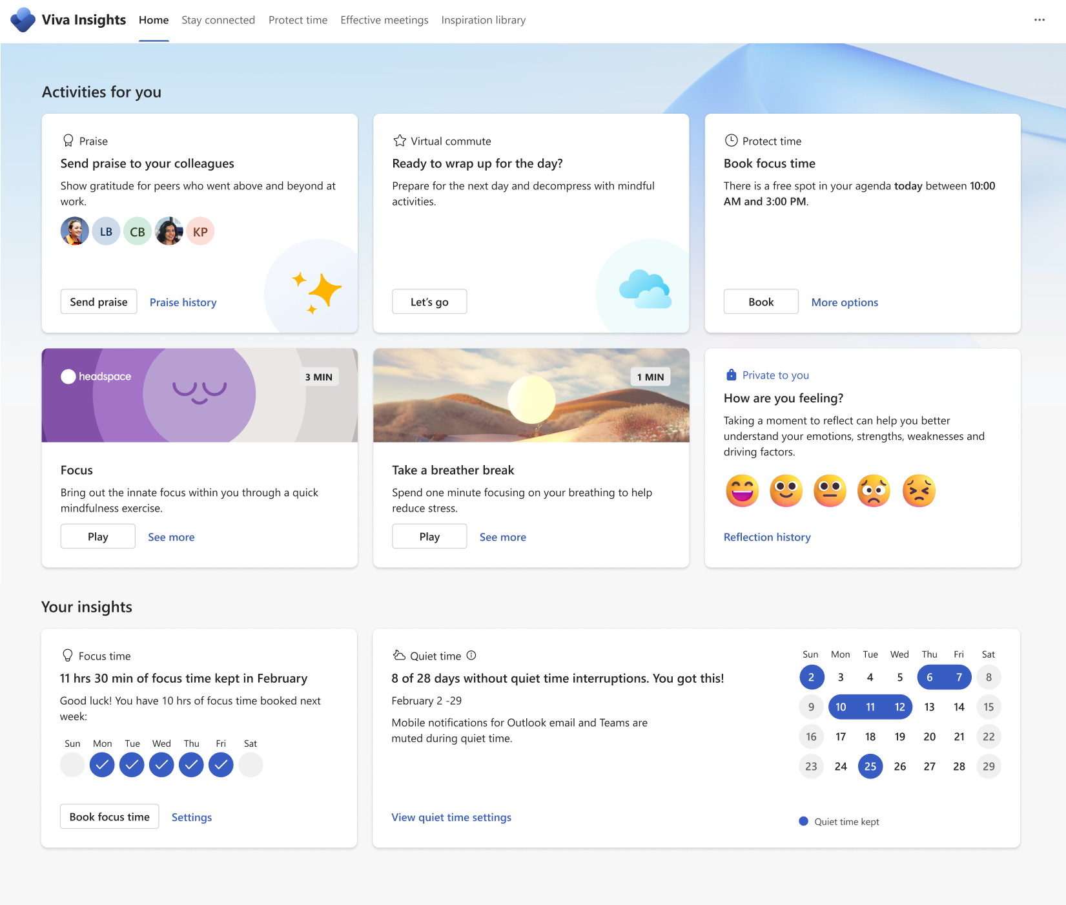The image size is (1066, 905).
Task: Click the Protect time clock icon
Action: (x=730, y=140)
